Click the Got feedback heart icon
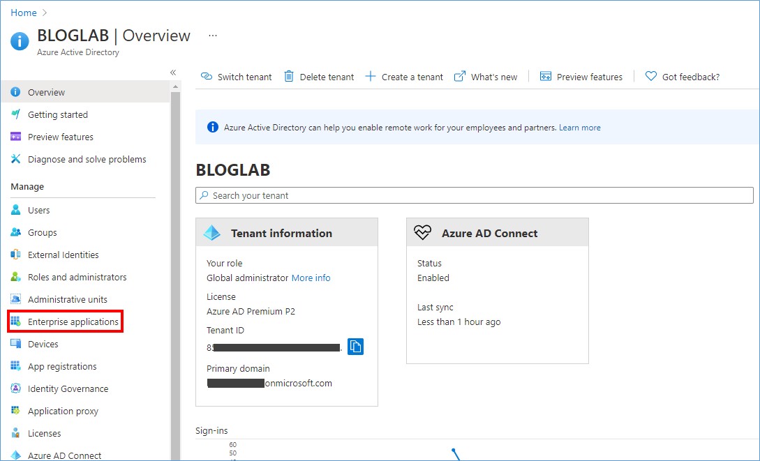Screen dimensions: 760x461 click(651, 77)
